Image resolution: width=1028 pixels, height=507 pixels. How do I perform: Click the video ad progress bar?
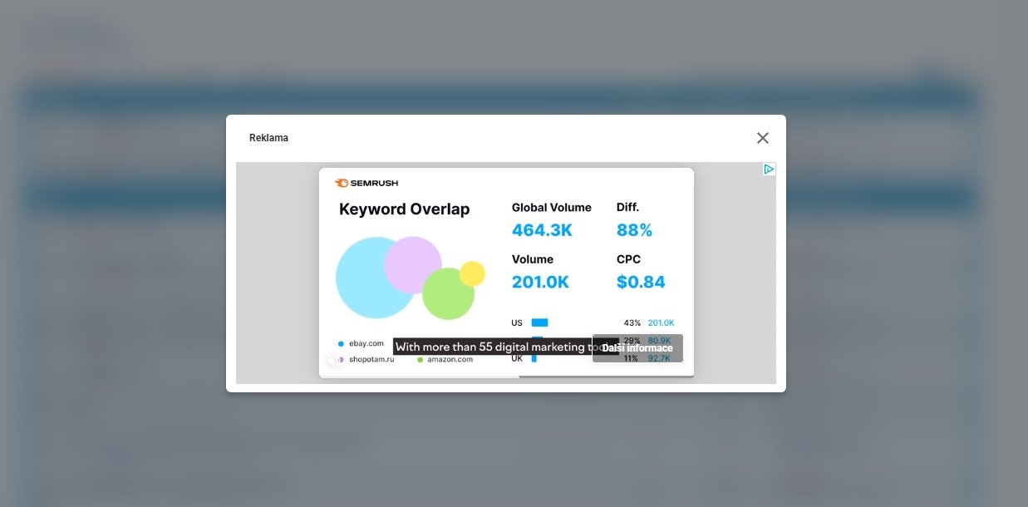coord(505,377)
